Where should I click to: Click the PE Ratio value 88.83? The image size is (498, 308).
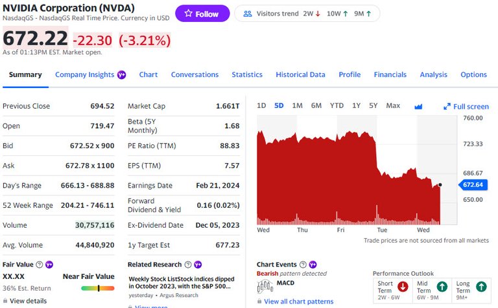click(x=230, y=146)
